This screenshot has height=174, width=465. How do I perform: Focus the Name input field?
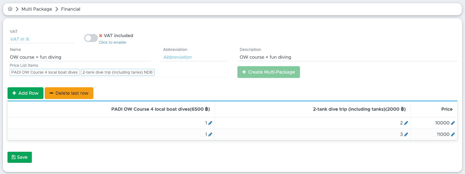[x=79, y=57]
